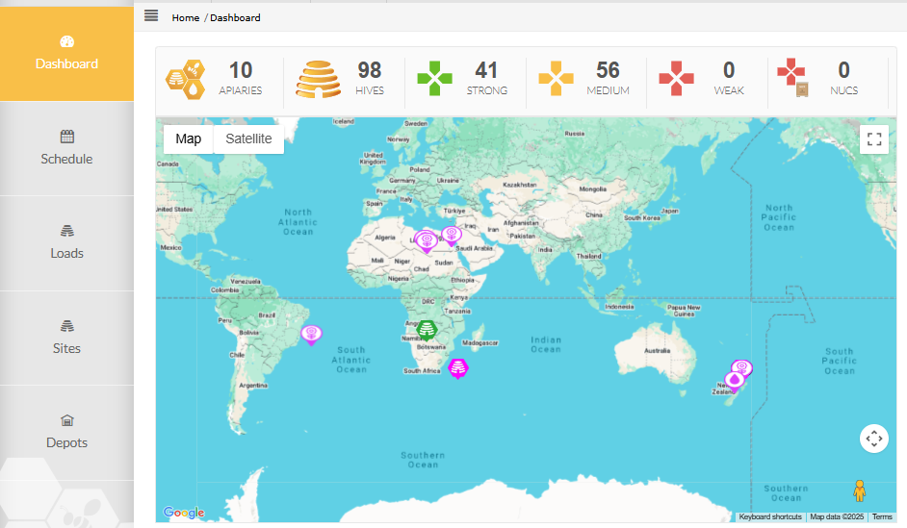Viewport: 907px width, 528px height.
Task: Open the Sites sidebar item
Action: pyautogui.click(x=66, y=338)
